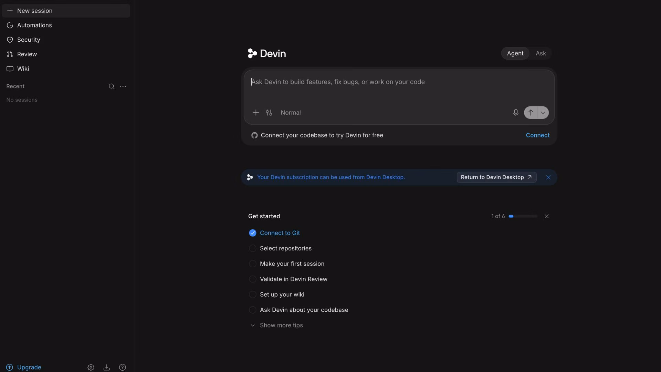Click the download icon in sidebar footer

(x=107, y=368)
